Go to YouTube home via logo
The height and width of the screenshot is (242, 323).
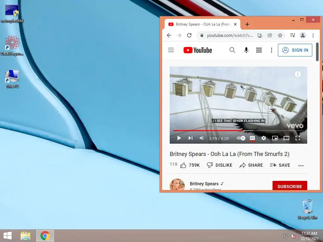point(197,50)
